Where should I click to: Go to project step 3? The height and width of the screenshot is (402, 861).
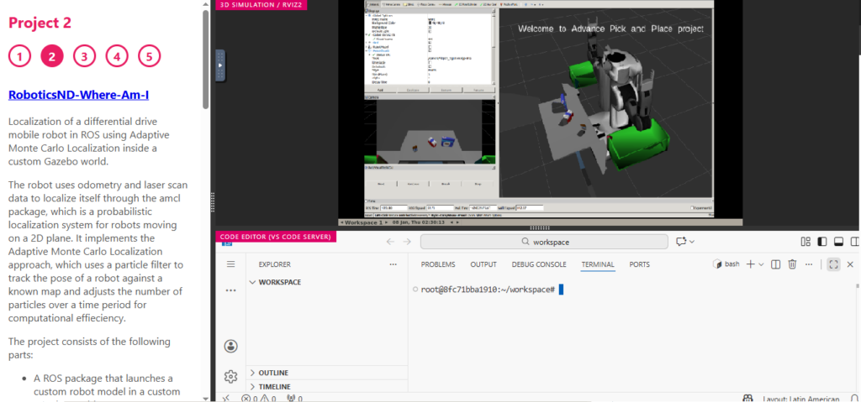click(84, 56)
